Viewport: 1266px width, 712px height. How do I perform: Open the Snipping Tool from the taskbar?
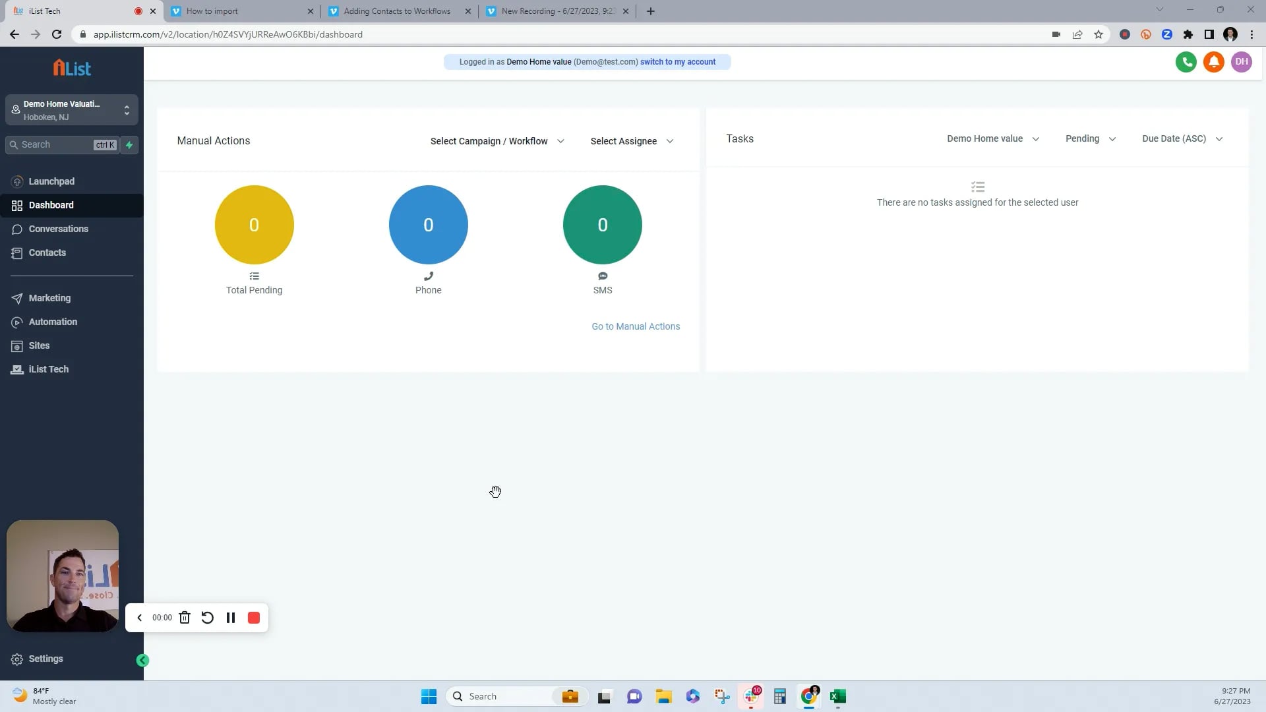[722, 696]
